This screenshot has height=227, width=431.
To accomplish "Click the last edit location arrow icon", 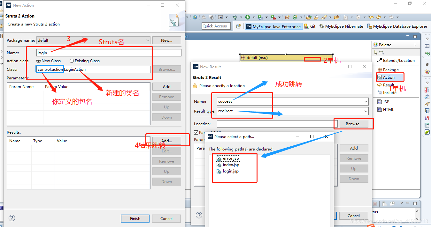I will (x=371, y=17).
